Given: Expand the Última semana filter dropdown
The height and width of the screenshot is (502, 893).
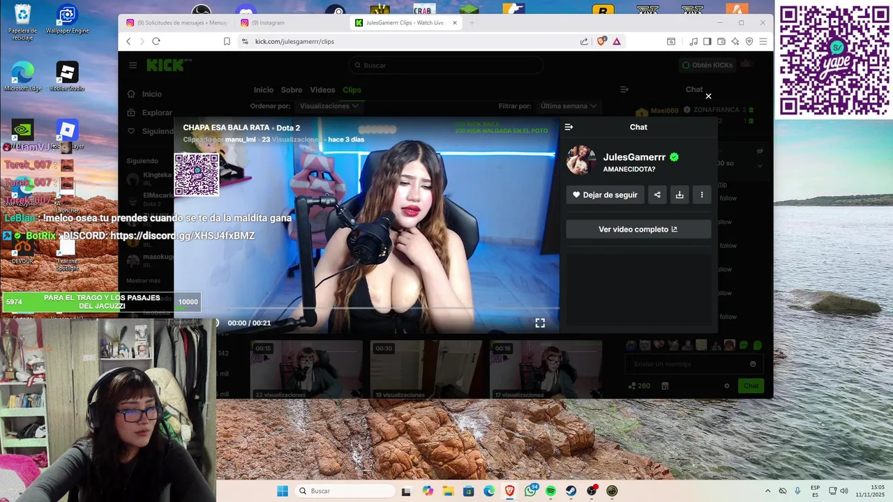Looking at the screenshot, I should click(569, 106).
